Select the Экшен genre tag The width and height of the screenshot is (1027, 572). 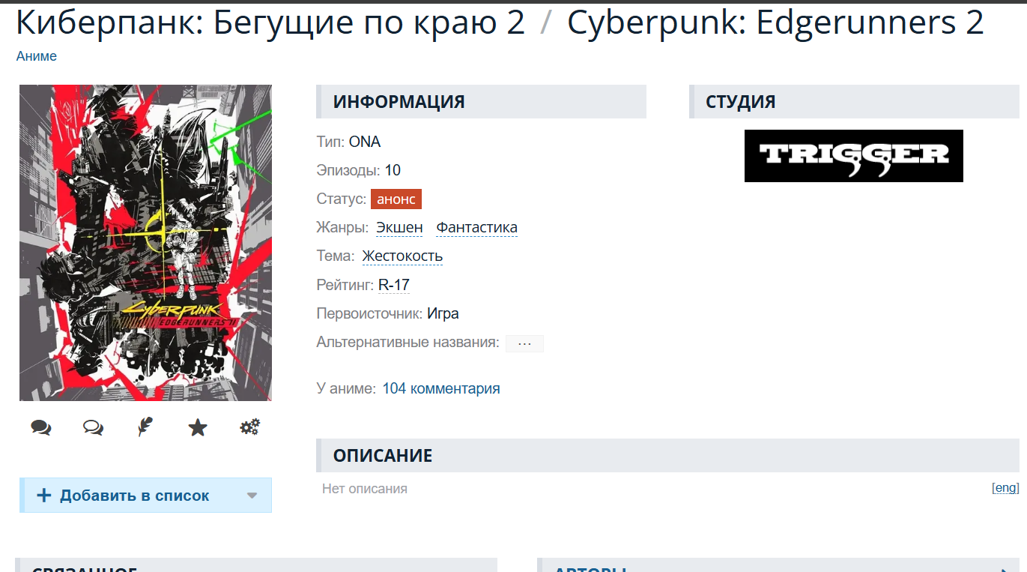point(399,227)
